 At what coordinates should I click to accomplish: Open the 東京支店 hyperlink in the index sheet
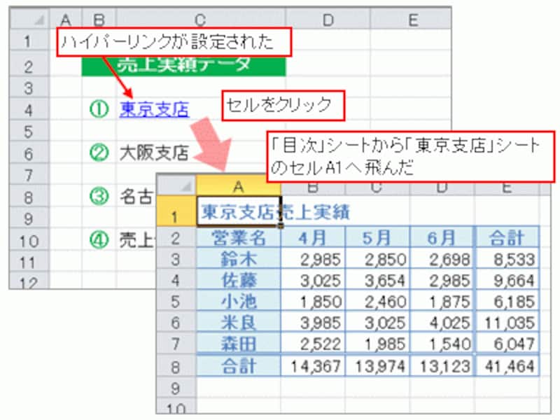(x=154, y=109)
